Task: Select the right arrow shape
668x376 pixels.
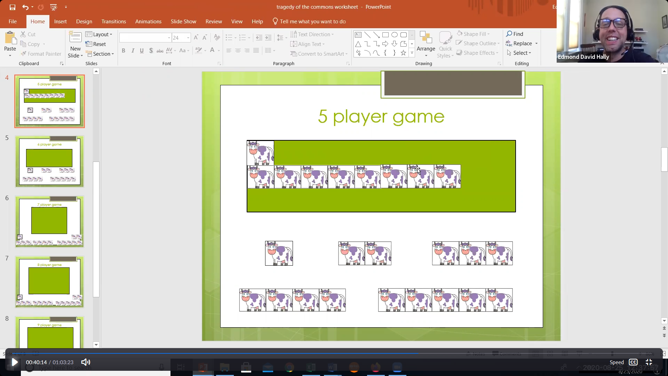Action: pyautogui.click(x=385, y=44)
